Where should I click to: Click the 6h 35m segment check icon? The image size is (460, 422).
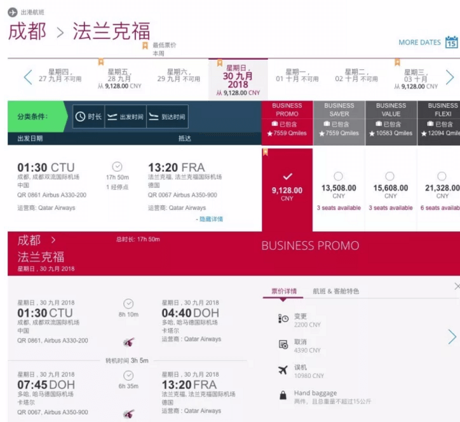128,376
